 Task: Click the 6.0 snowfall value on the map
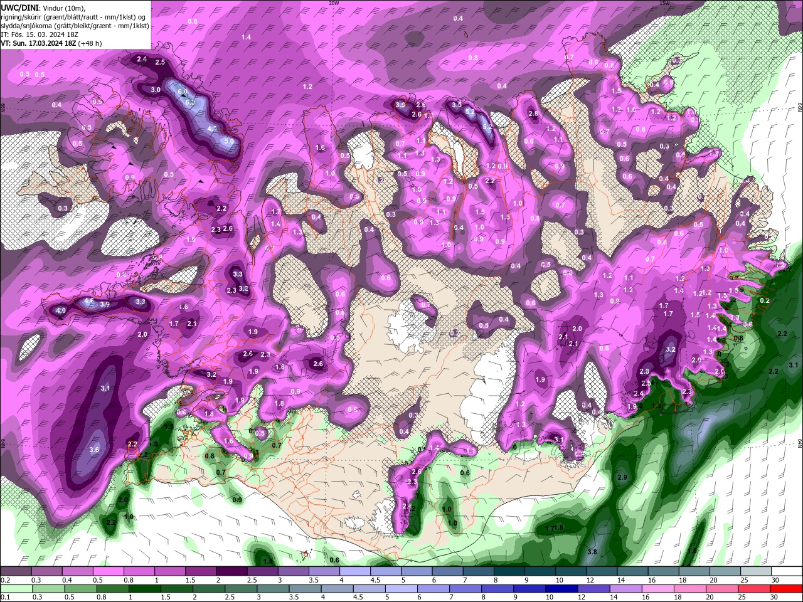(x=183, y=92)
